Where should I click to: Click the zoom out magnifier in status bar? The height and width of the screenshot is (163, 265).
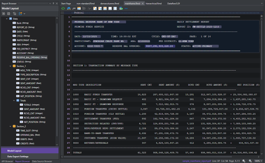(244, 161)
